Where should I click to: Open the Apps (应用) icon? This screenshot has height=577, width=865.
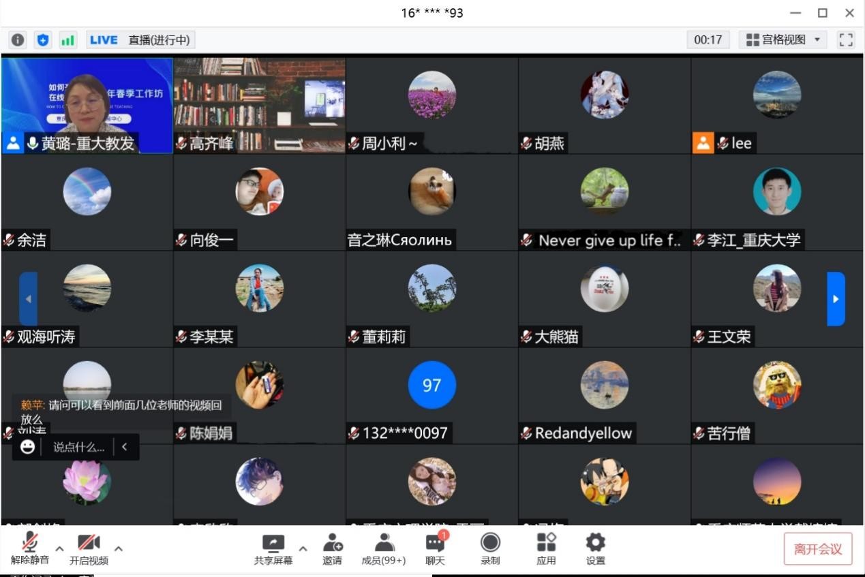(x=546, y=548)
